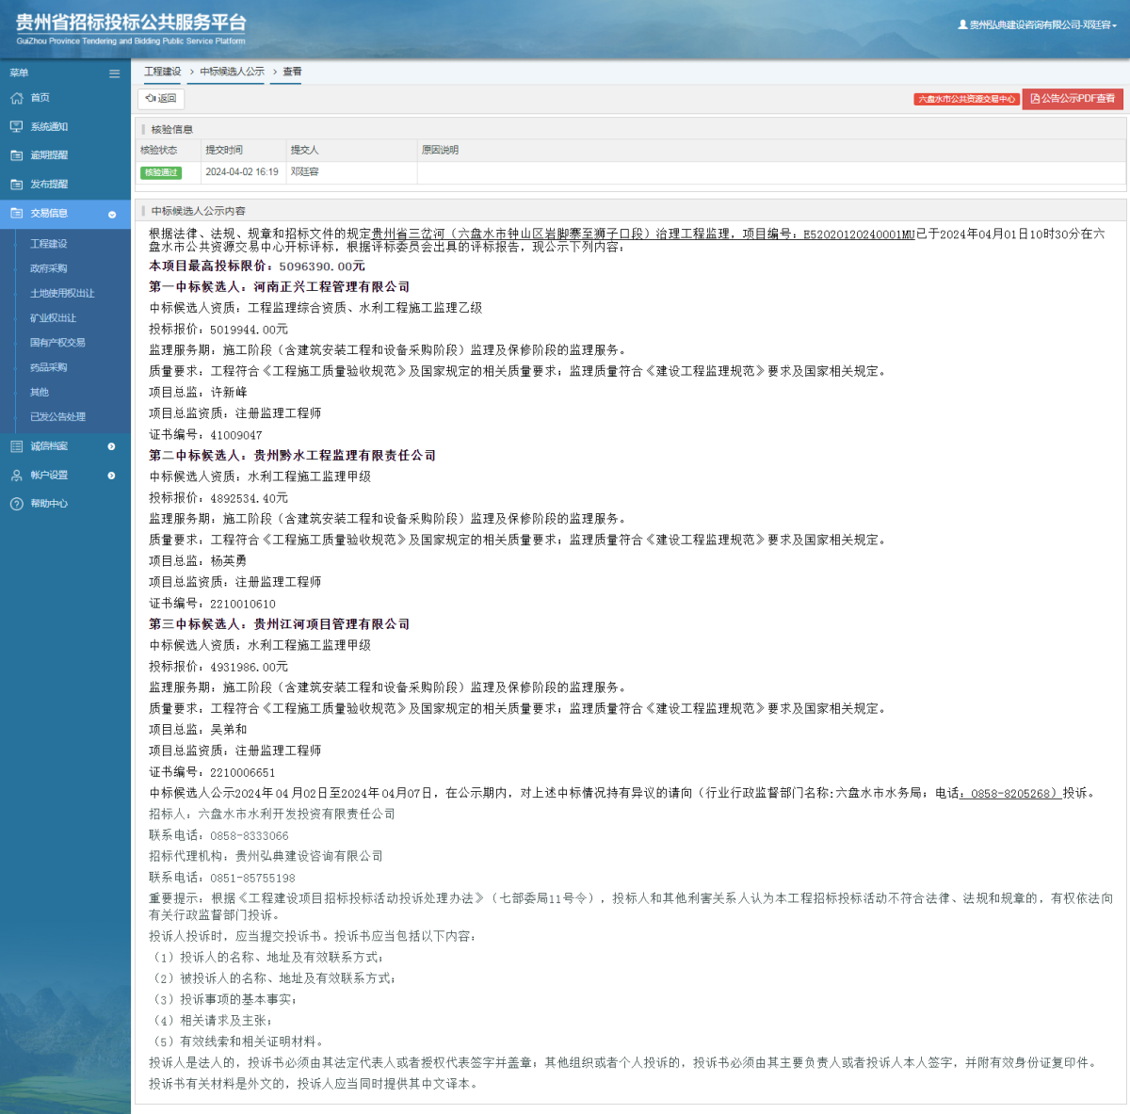The image size is (1130, 1114).
Task: Click 证书编号：2210010610 line
Action: pos(212,604)
